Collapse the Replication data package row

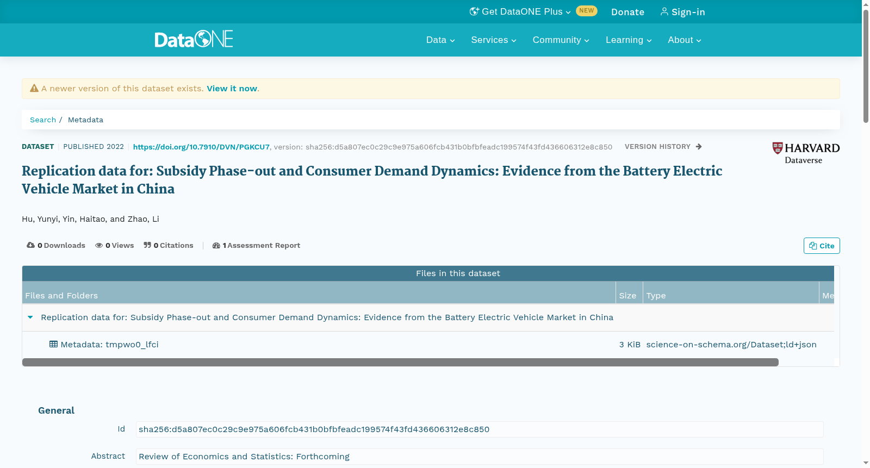30,317
